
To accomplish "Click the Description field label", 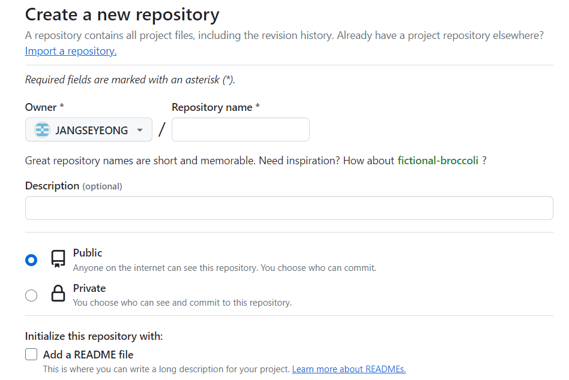I will pos(52,186).
